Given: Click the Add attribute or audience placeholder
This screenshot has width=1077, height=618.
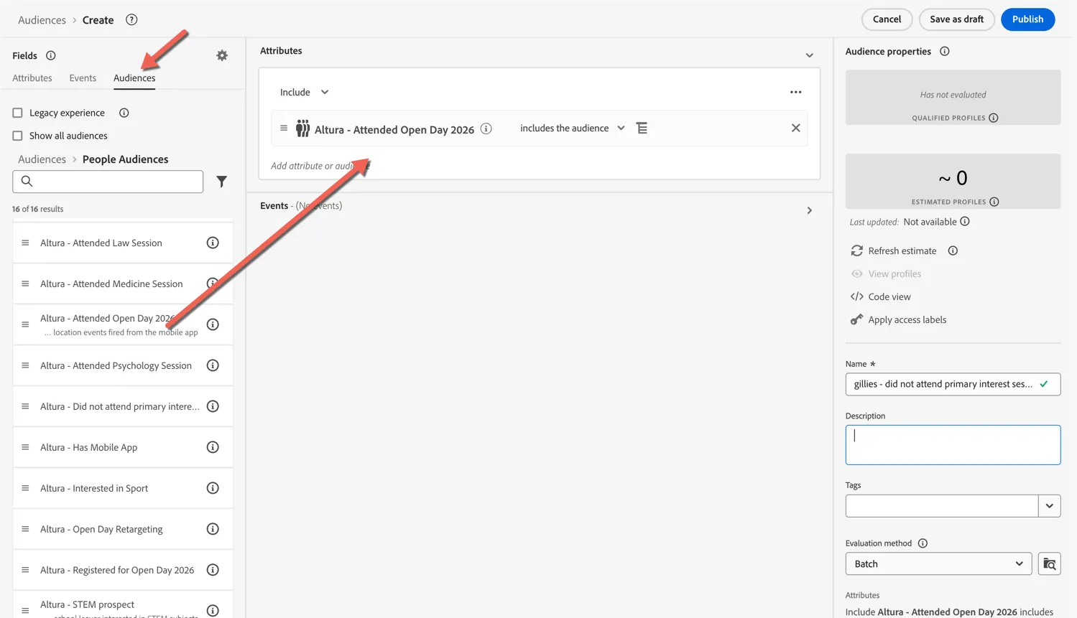Looking at the screenshot, I should point(320,166).
